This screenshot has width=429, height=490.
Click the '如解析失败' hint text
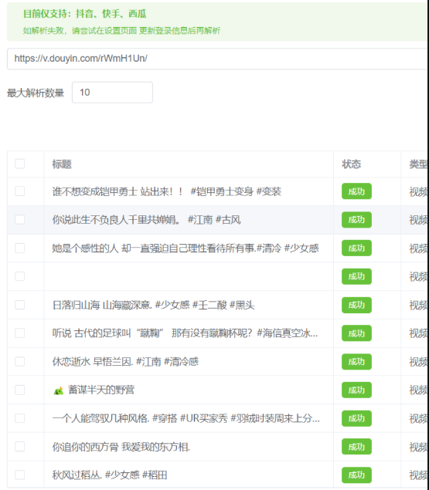(121, 31)
